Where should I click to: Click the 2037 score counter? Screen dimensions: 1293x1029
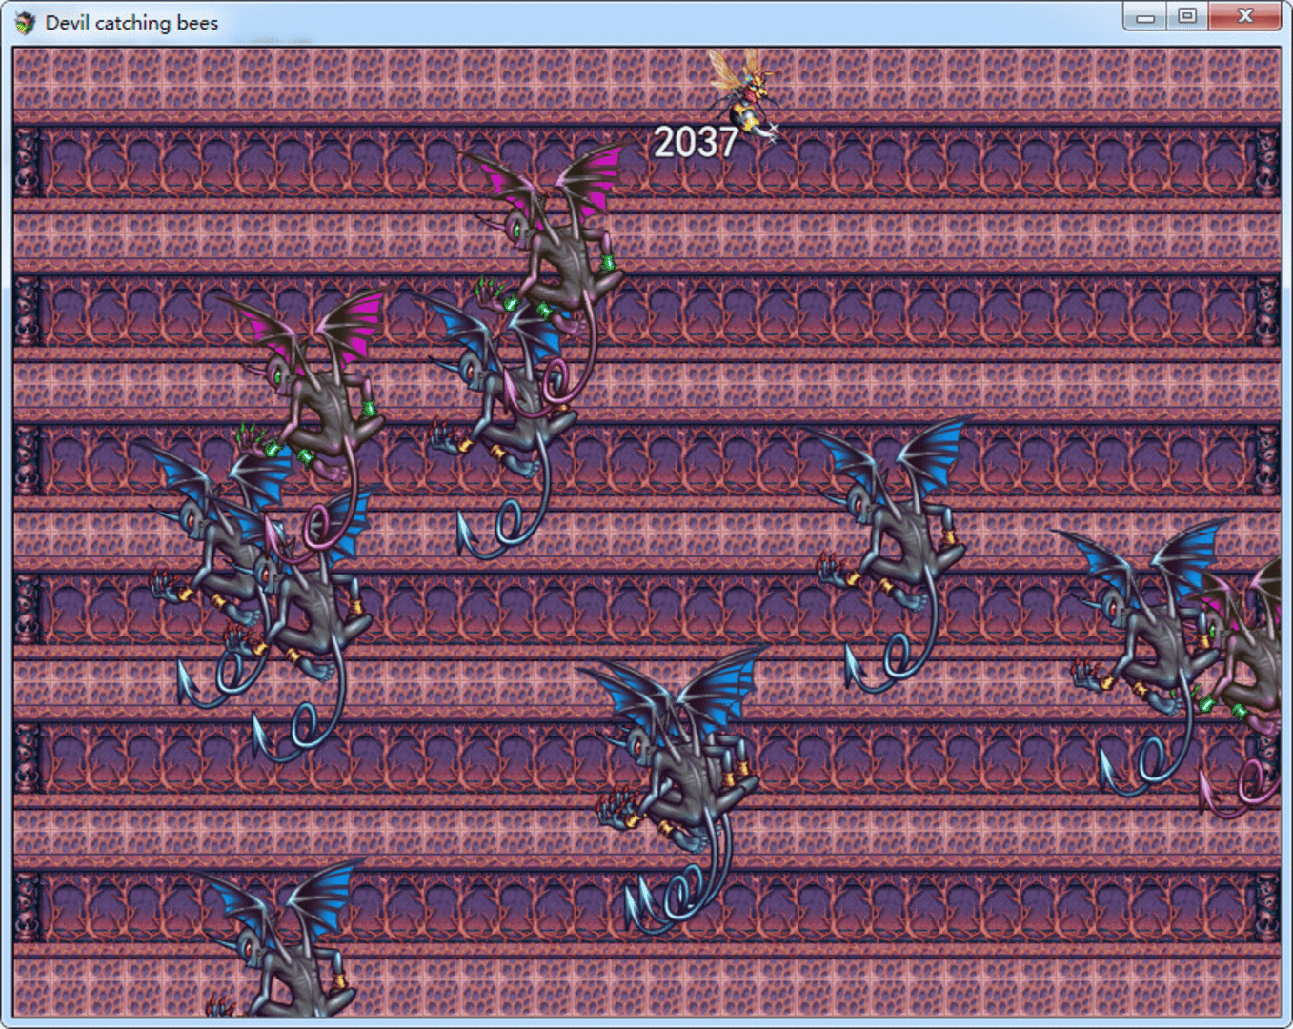696,143
